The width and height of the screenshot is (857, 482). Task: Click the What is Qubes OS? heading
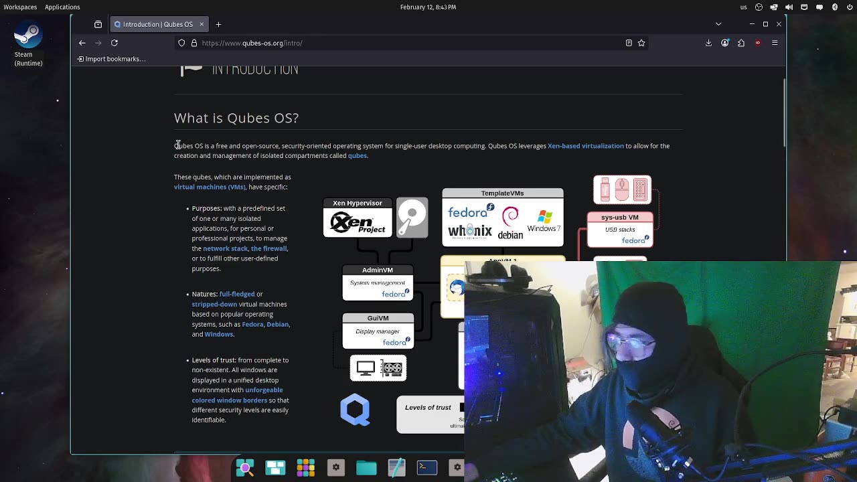[x=236, y=118]
